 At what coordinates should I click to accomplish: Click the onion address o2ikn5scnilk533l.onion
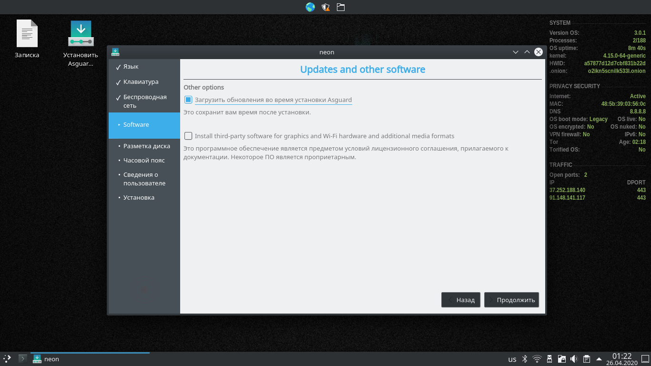(617, 71)
